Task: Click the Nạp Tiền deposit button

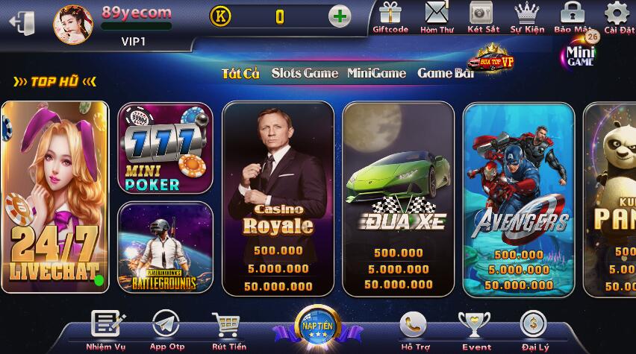Action: point(317,326)
